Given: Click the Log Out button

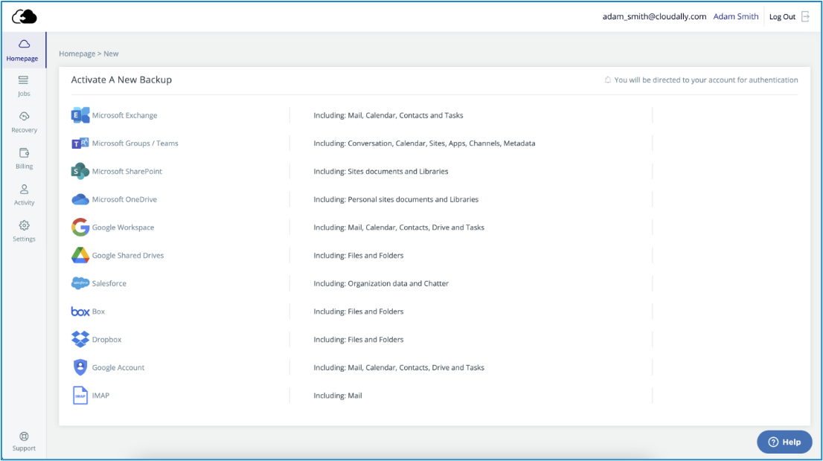Looking at the screenshot, I should [x=782, y=17].
